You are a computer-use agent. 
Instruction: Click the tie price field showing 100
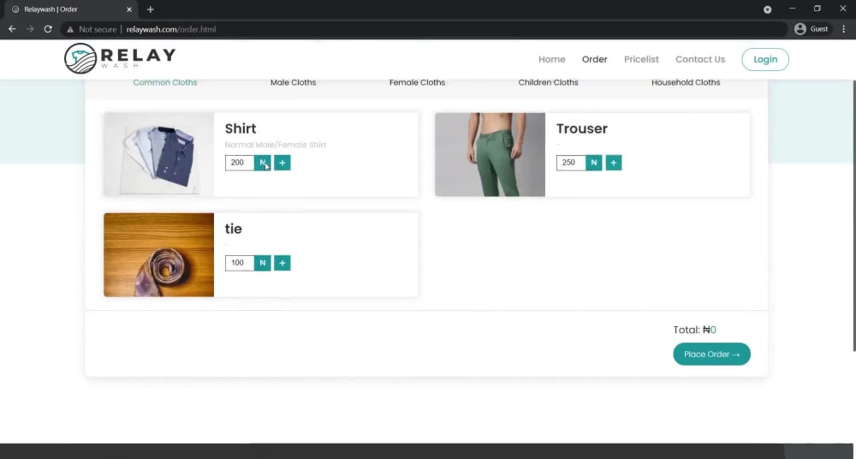(x=240, y=263)
